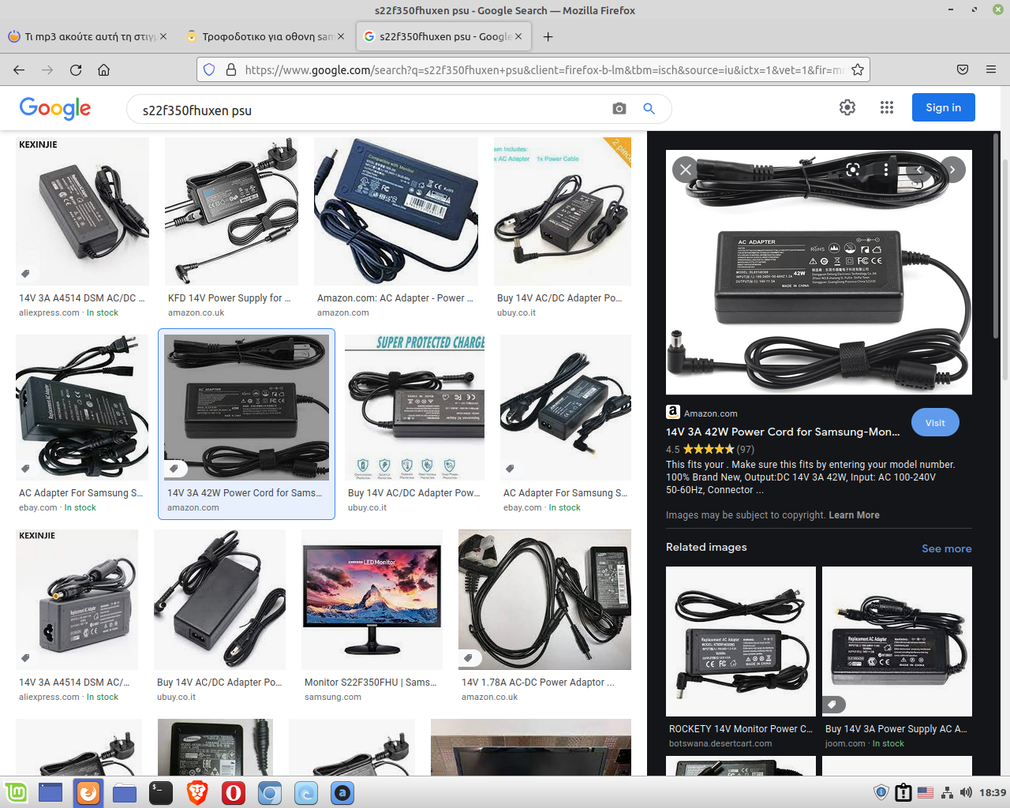1010x808 pixels.
Task: Open the volume control in tray
Action: (966, 792)
